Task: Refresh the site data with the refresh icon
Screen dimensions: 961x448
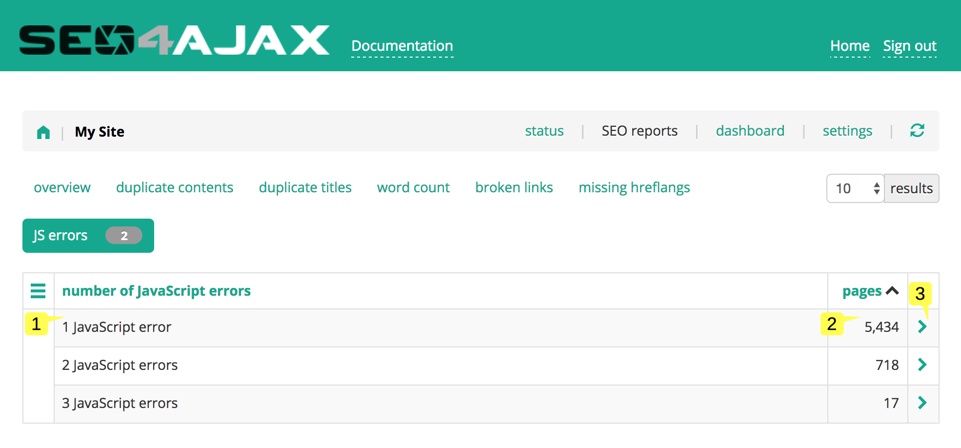Action: [918, 131]
